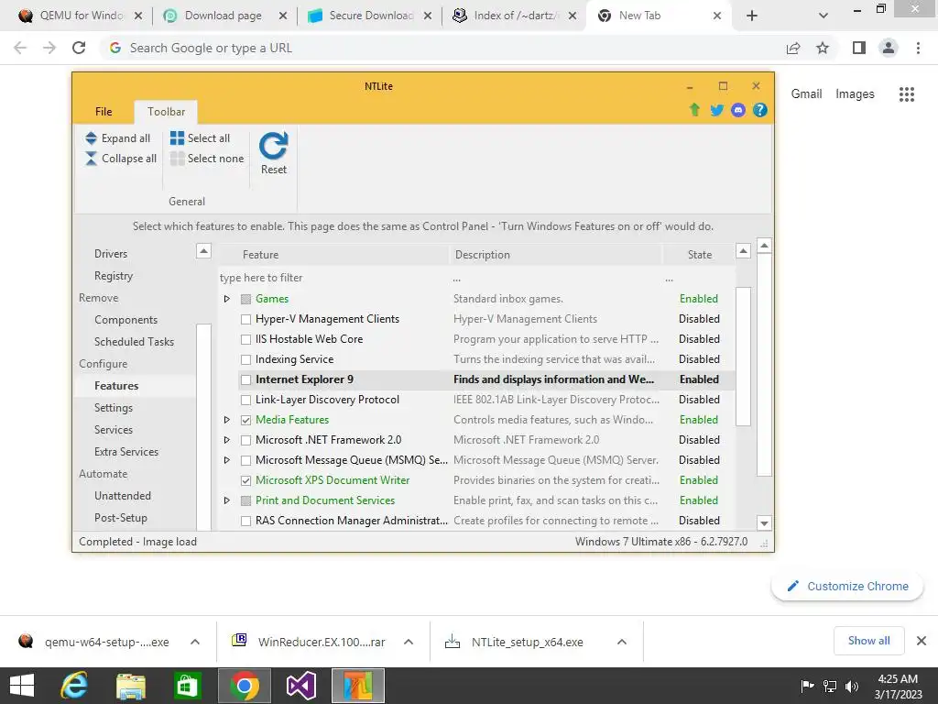Uncheck Microsoft XPS Document Writer
The height and width of the screenshot is (704, 938).
coord(245,480)
